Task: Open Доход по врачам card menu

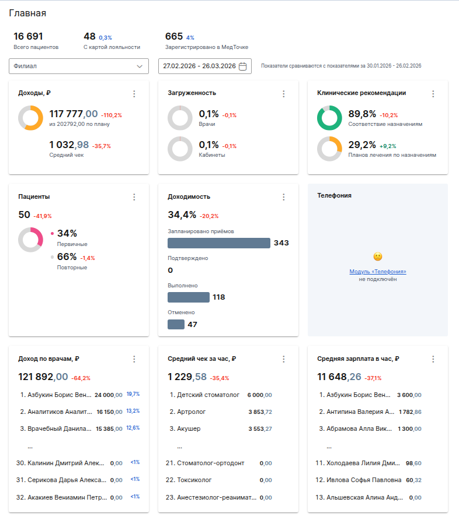Action: 134,360
